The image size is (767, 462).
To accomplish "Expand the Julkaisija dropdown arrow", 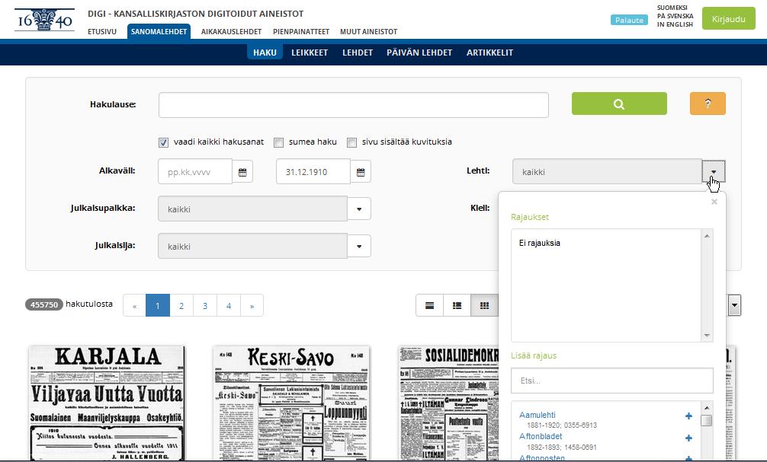I will [x=359, y=246].
